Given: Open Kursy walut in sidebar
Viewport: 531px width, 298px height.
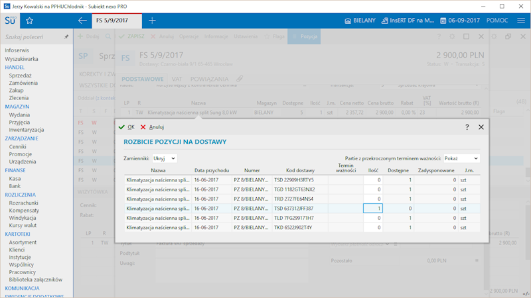Looking at the screenshot, I should [x=23, y=225].
